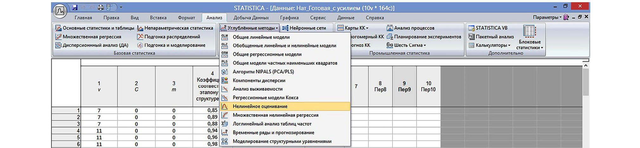
Task: Click the Save icon in quick access toolbar
Action: pos(75,7)
